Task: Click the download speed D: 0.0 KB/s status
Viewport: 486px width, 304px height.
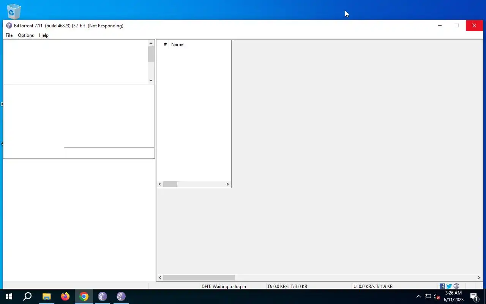Action: coord(287,287)
